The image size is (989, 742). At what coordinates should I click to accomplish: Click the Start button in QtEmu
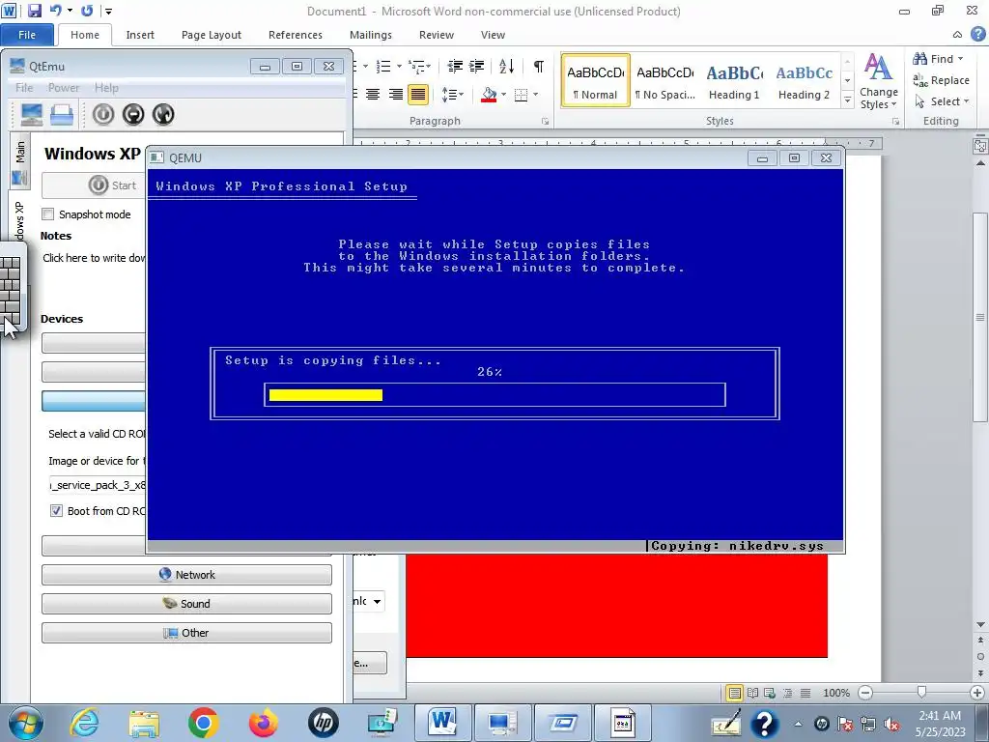(x=94, y=185)
